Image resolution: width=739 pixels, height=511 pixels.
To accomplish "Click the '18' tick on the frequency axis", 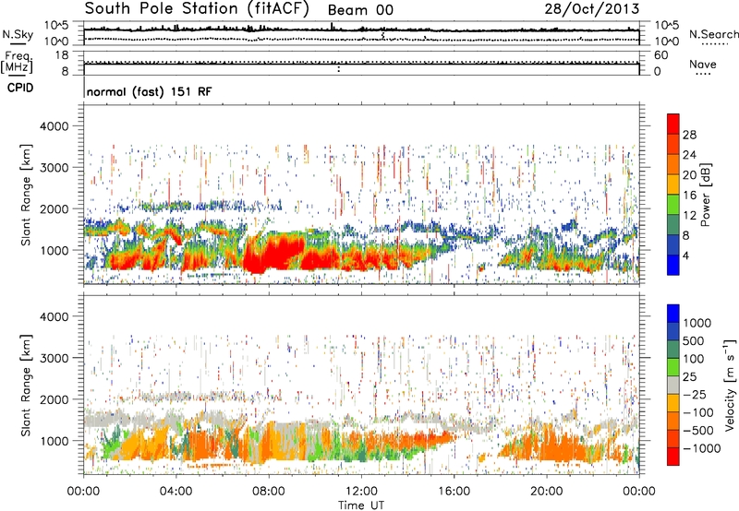I will click(62, 55).
